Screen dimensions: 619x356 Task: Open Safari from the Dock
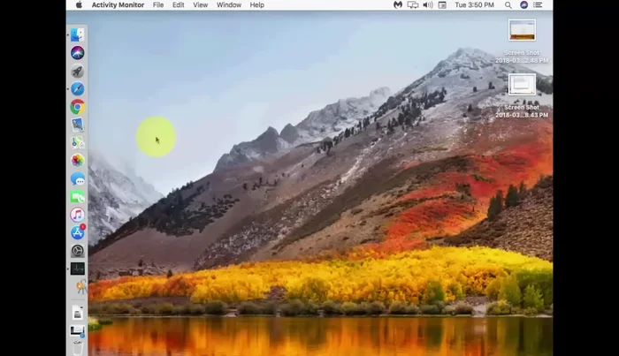(78, 89)
